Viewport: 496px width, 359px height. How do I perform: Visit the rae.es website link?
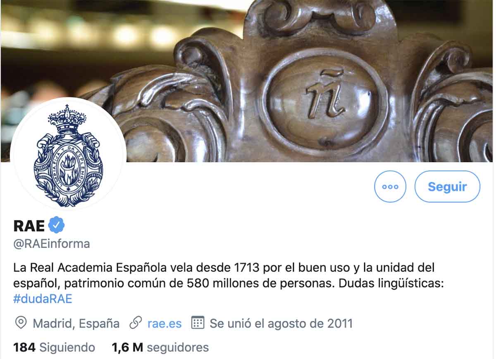pos(165,323)
